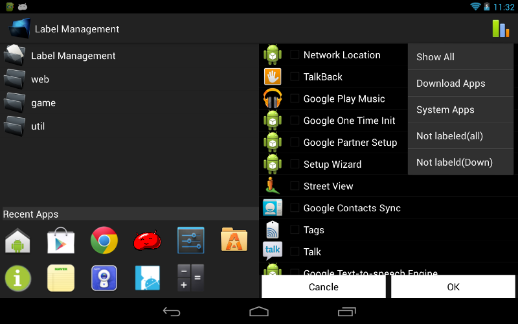This screenshot has height=324, width=518.
Task: Tap the Talk speech bubble icon
Action: point(273,251)
